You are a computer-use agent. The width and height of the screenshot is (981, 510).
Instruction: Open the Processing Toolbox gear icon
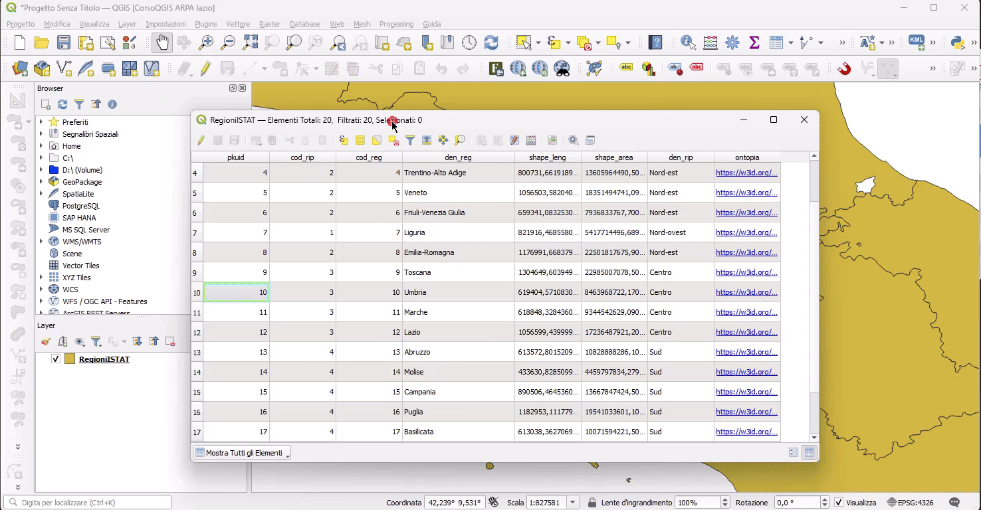click(732, 43)
